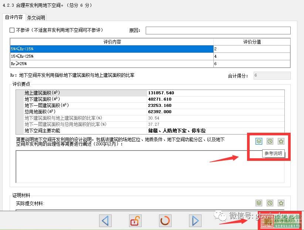Click the green building platform logo
This screenshot has height=230, width=304.
point(280,221)
